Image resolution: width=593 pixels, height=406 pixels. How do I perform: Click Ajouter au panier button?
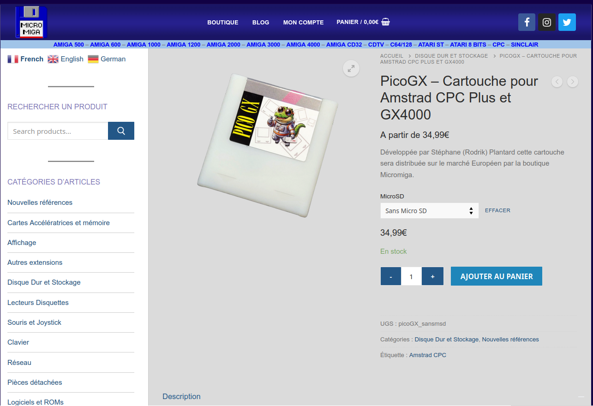click(496, 276)
